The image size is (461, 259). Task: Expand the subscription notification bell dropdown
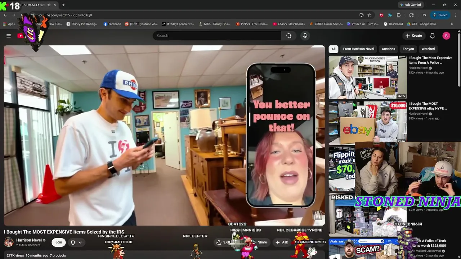76,242
